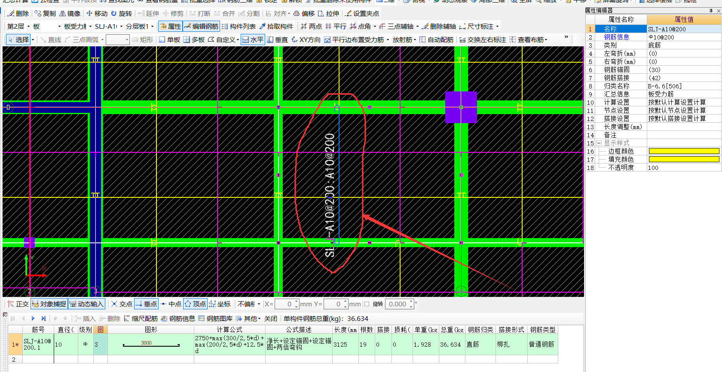Expand 放射筋 dropdown arrow
This screenshot has height=372, width=722.
click(x=415, y=39)
